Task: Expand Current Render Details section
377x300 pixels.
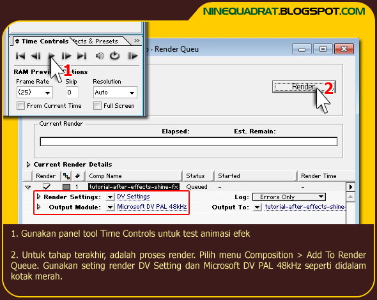Action: point(28,165)
